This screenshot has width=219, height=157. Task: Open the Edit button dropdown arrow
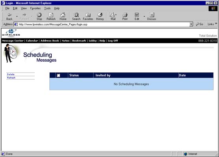pos(144,17)
